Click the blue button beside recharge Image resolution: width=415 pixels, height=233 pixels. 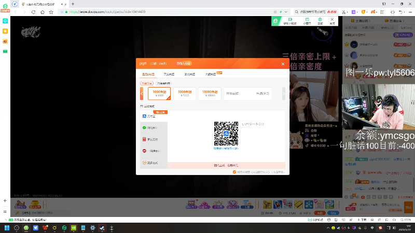(333, 213)
